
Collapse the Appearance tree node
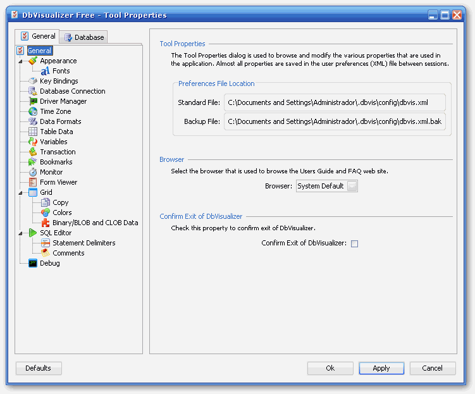[x=20, y=61]
